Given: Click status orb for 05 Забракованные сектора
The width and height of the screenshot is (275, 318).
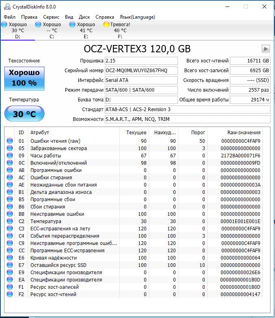Looking at the screenshot, I should click(10, 148).
